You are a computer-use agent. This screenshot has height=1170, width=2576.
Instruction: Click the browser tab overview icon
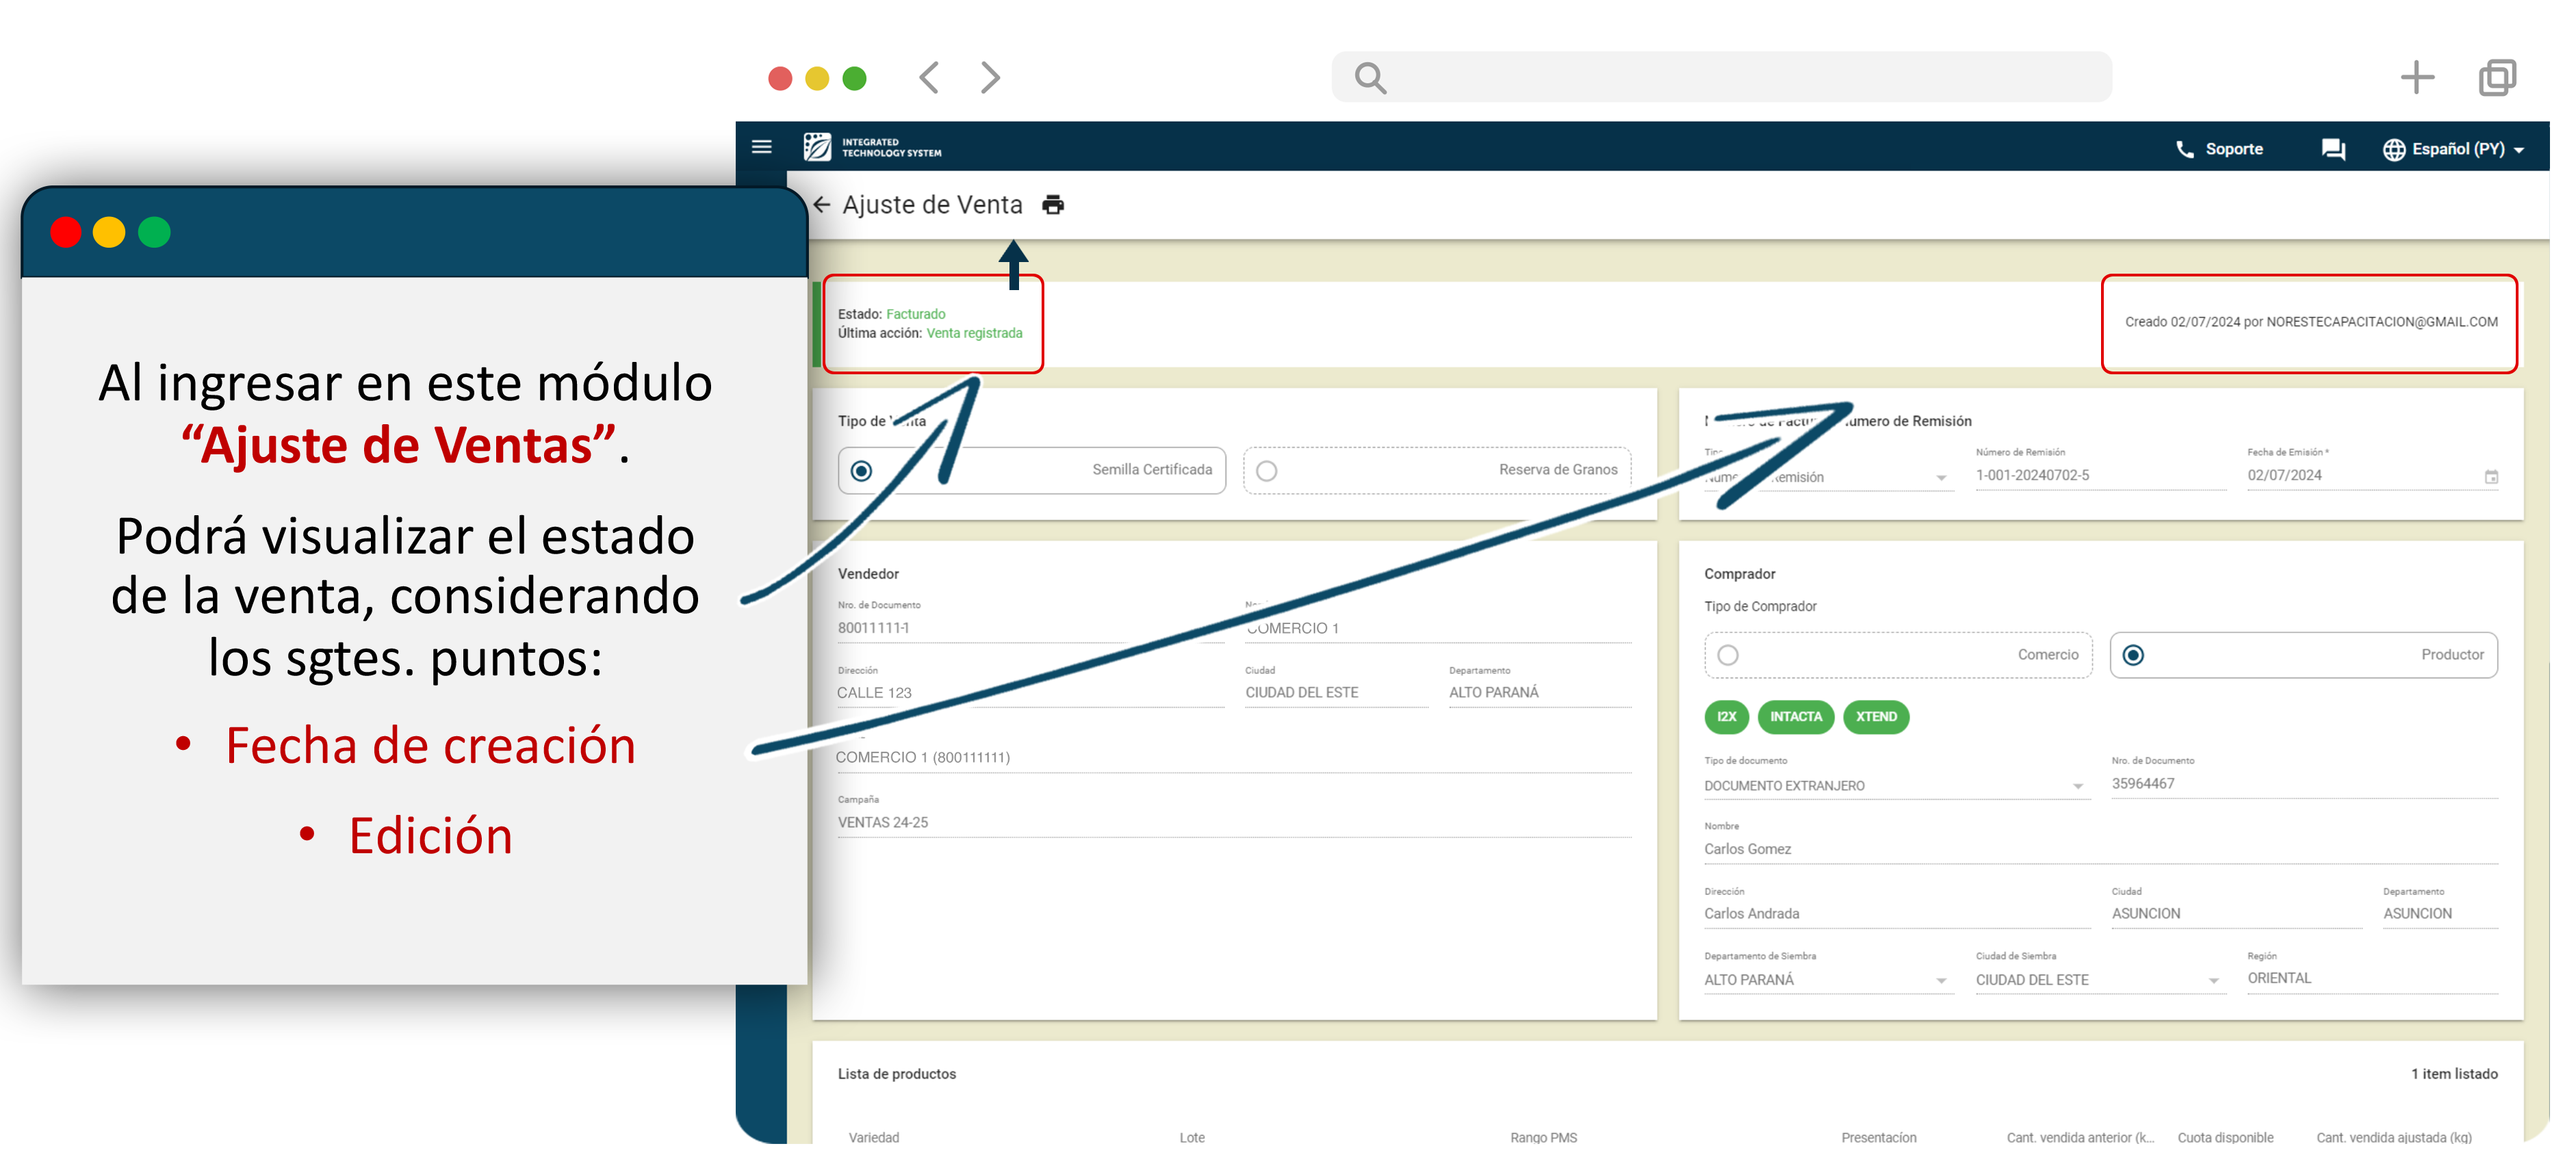coord(2497,77)
